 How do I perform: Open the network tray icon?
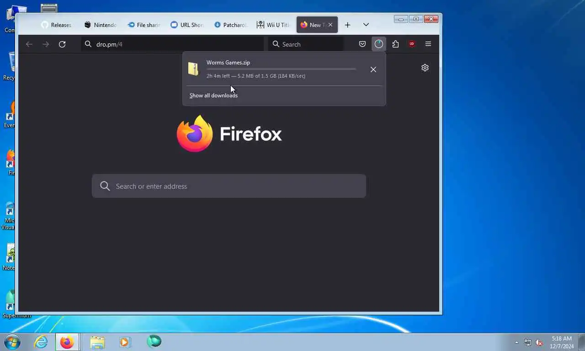click(528, 342)
